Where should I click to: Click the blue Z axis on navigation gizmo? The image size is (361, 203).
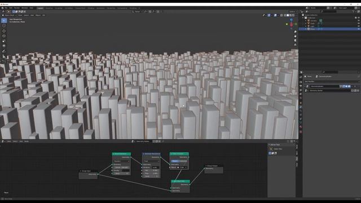pyautogui.click(x=291, y=20)
